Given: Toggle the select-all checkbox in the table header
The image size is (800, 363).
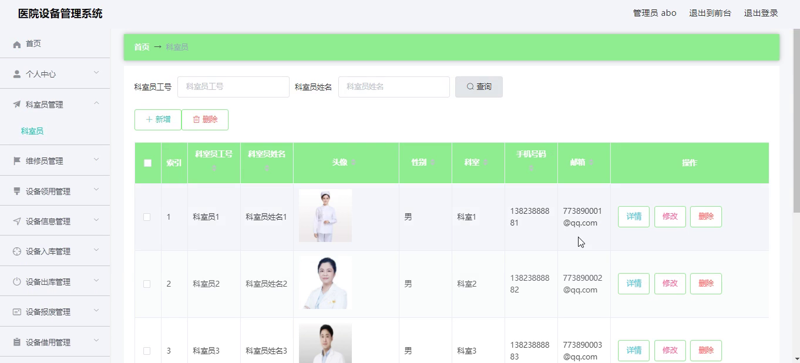Looking at the screenshot, I should coord(147,163).
